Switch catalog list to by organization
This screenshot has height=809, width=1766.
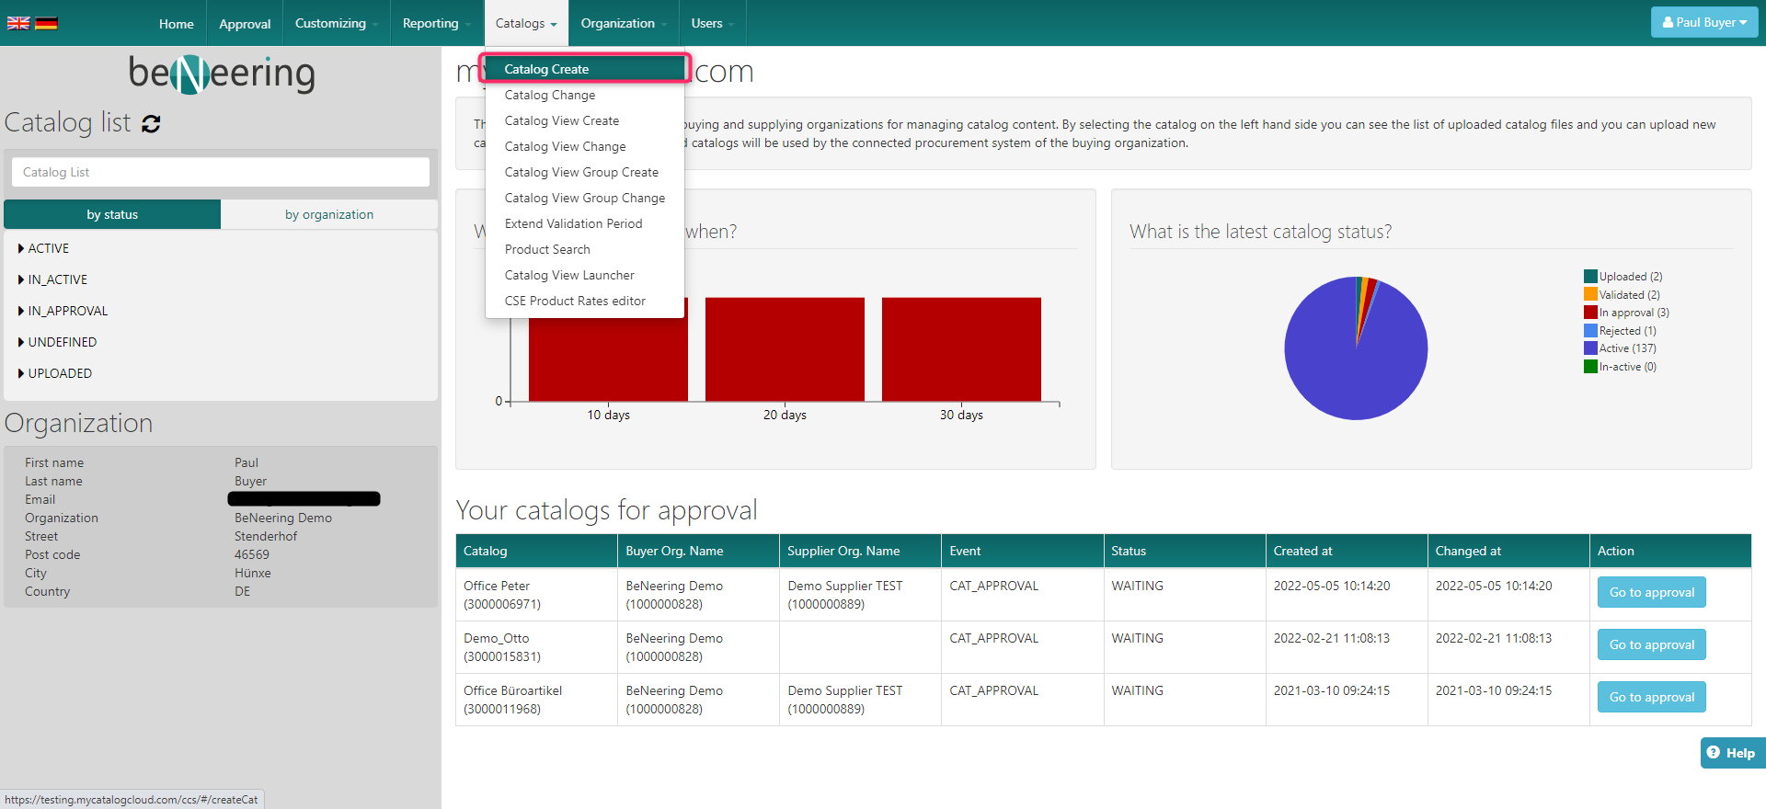(x=329, y=214)
